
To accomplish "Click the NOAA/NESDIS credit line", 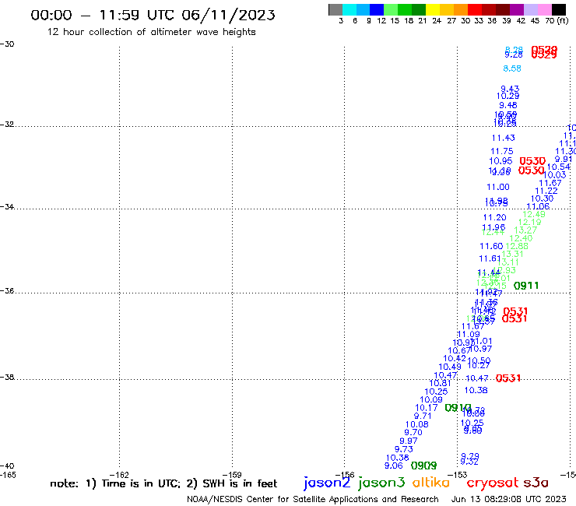I will point(313,499).
